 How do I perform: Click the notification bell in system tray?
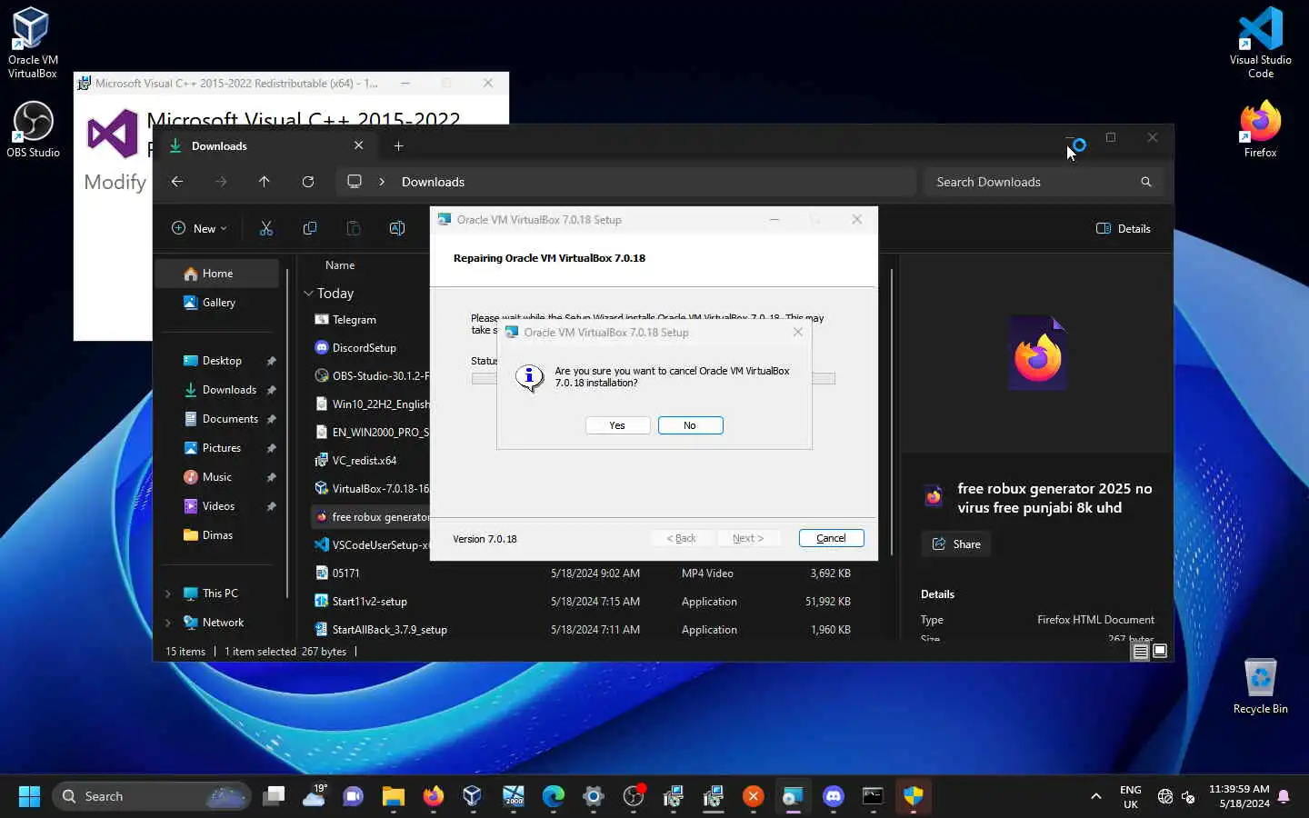(x=1284, y=797)
